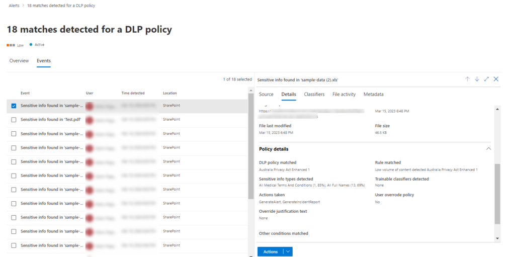Switch to the Metadata tab

[x=373, y=94]
